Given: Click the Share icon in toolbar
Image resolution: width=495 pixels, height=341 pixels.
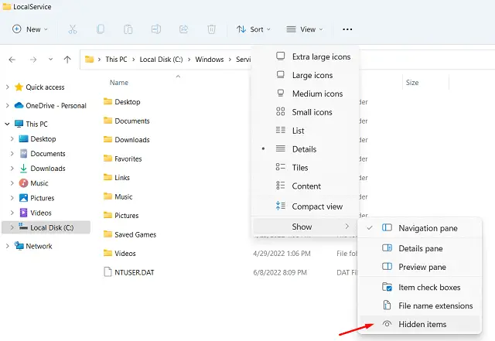Looking at the screenshot, I should pyautogui.click(x=184, y=29).
